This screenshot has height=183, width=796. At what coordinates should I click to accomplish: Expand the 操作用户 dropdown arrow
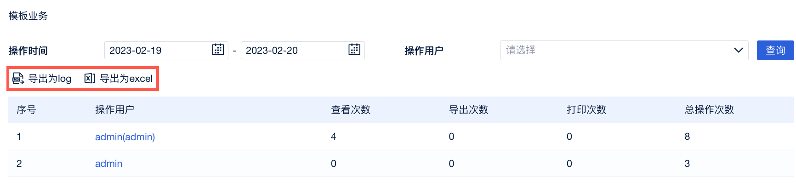point(739,50)
